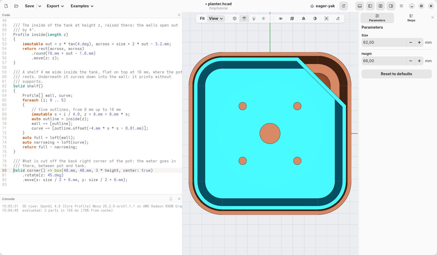Decrease Size with the minus button
The image size is (437, 255).
[411, 42]
